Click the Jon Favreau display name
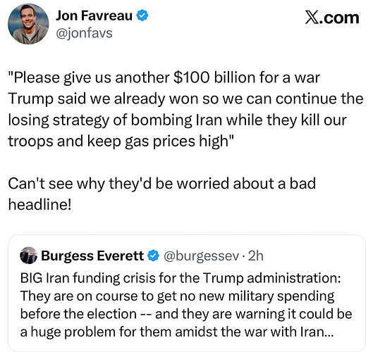The image size is (373, 352). 94,15
